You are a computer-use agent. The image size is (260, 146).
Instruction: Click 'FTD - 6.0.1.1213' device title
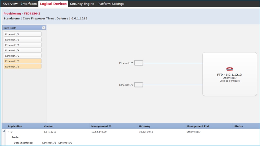pyautogui.click(x=230, y=75)
